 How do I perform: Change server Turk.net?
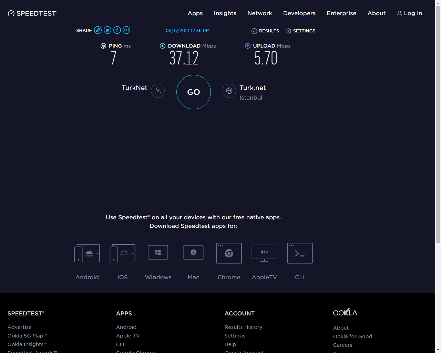253,88
